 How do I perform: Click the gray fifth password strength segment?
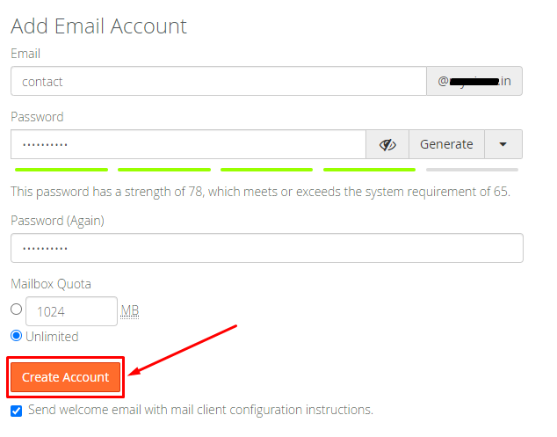tap(472, 170)
